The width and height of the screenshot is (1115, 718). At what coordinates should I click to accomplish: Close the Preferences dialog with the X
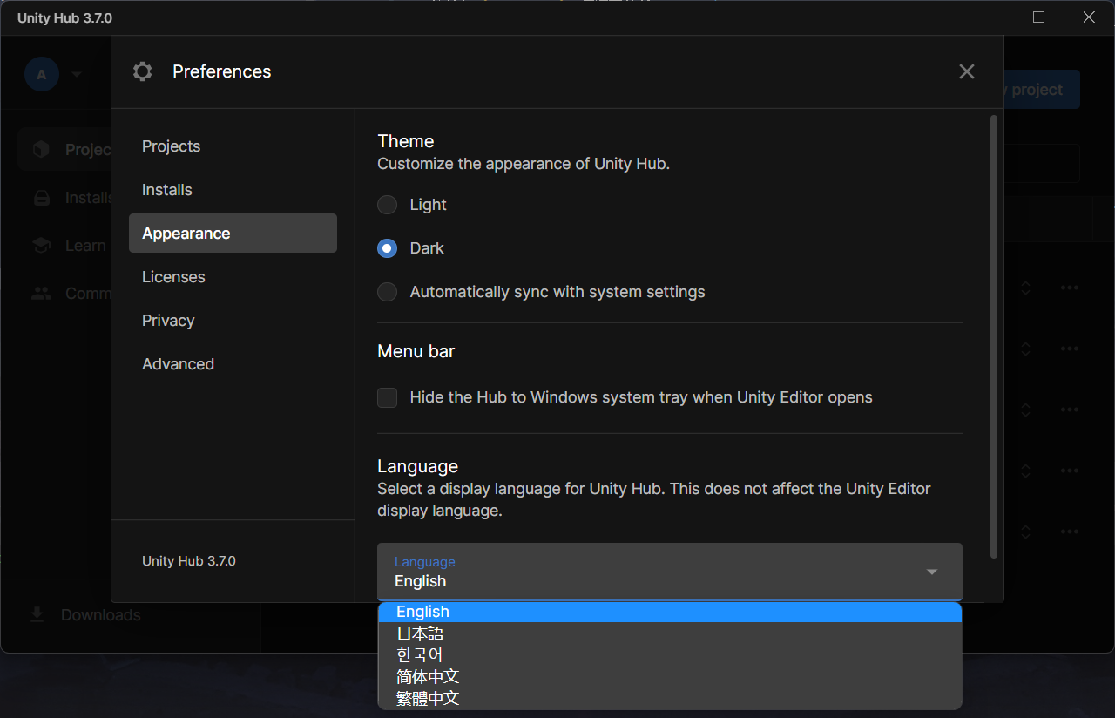(x=966, y=71)
